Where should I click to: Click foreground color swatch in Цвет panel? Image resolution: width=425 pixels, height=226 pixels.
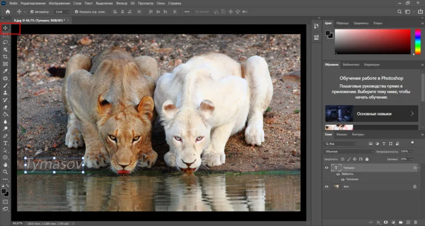[328, 33]
